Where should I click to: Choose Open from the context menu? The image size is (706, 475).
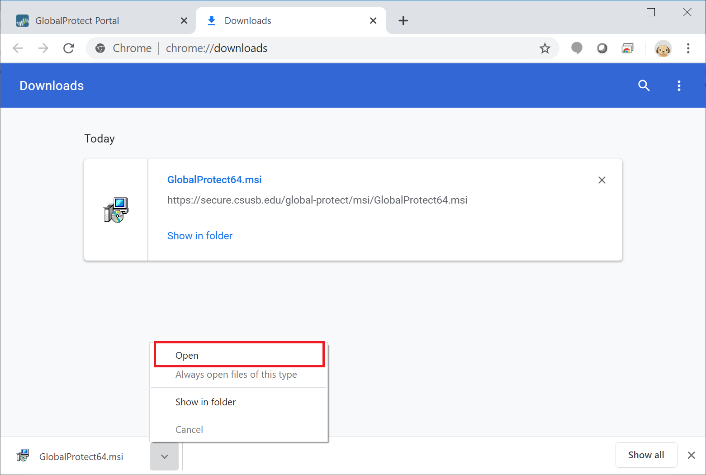click(187, 355)
